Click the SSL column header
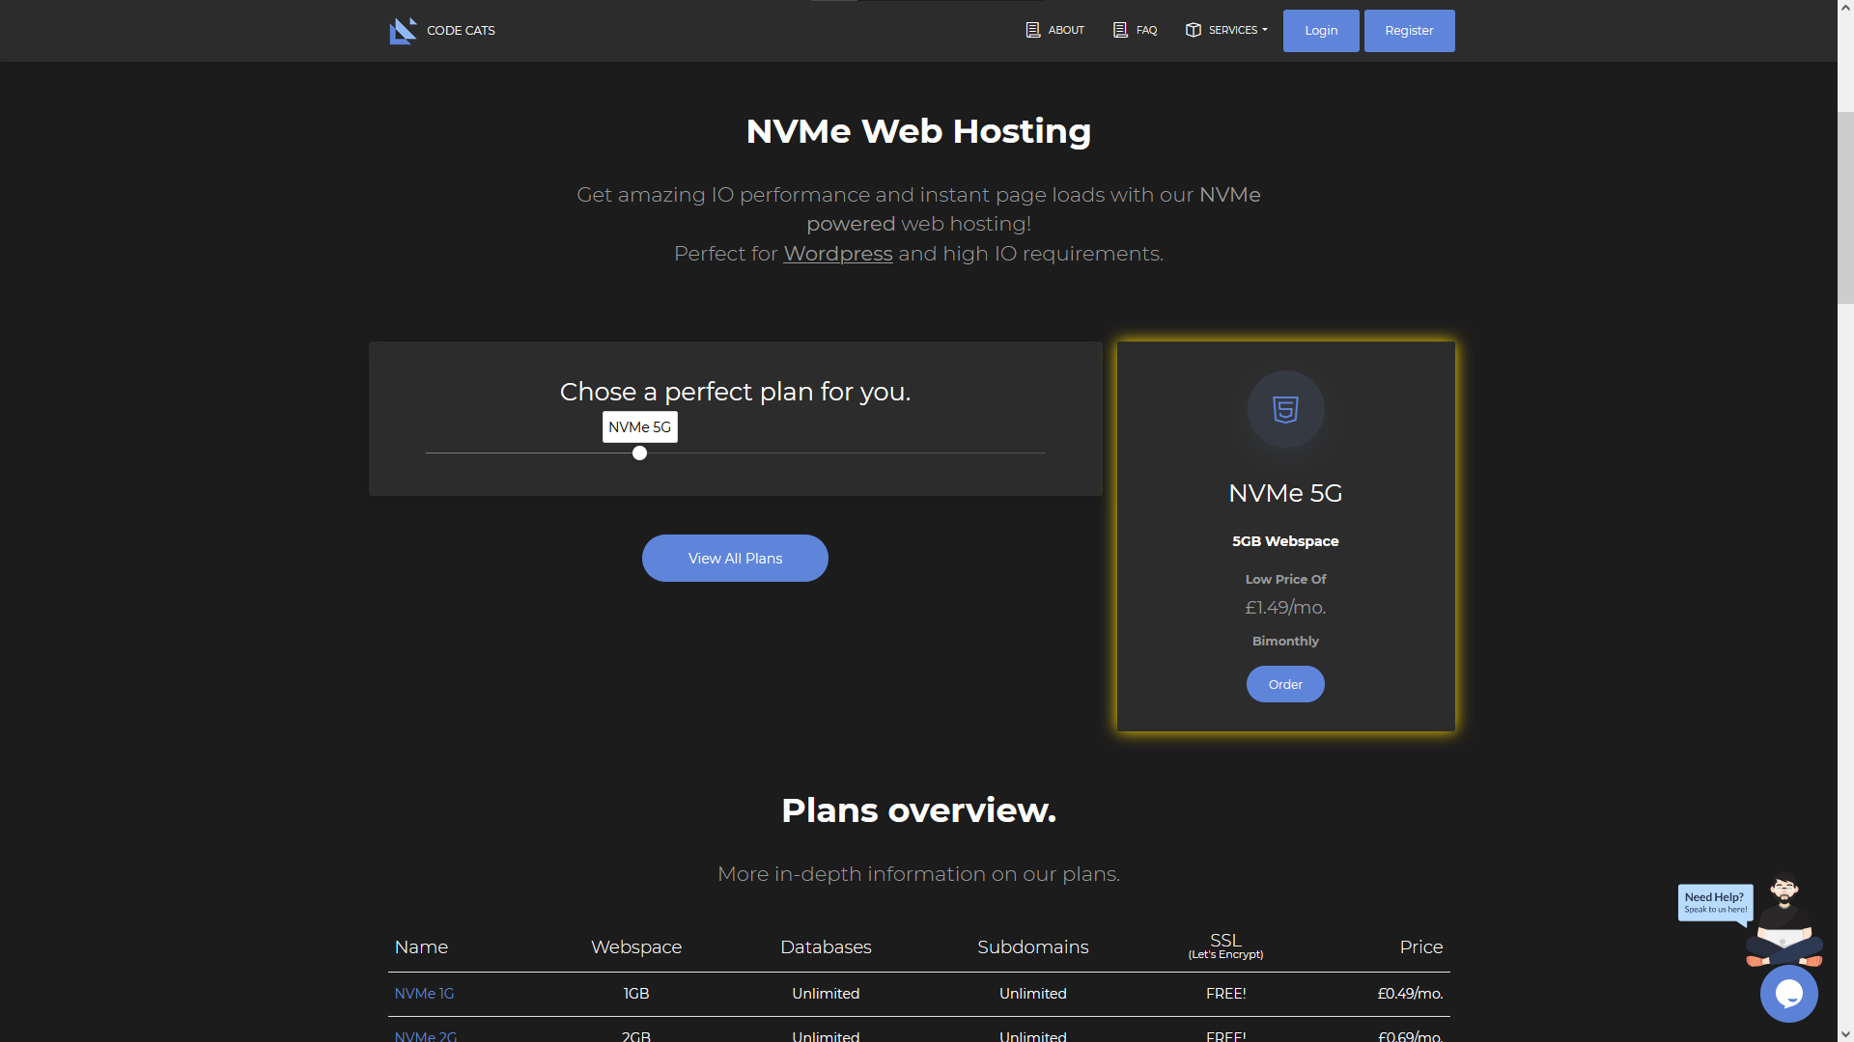 click(1225, 946)
